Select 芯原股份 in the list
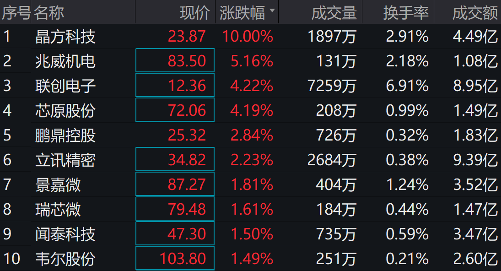The width and height of the screenshot is (501, 271). tap(65, 110)
